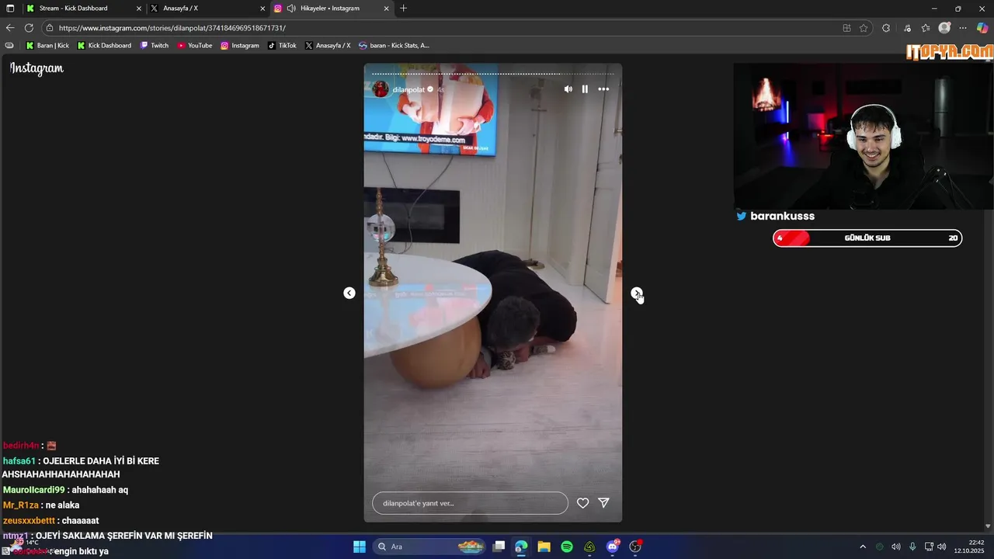Mute the Instagram story audio
This screenshot has height=559, width=994.
(x=568, y=89)
